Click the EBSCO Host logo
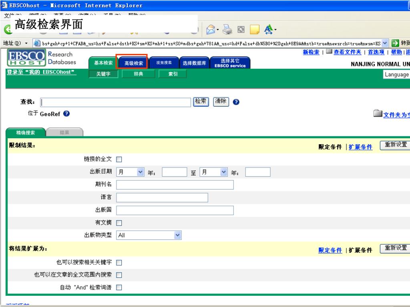Viewport: 410px width, 307px height. pos(26,58)
